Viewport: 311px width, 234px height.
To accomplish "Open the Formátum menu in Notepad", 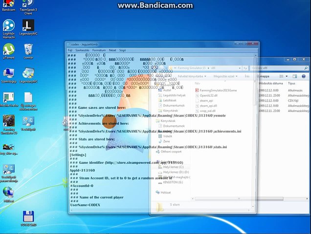I will pos(99,50).
